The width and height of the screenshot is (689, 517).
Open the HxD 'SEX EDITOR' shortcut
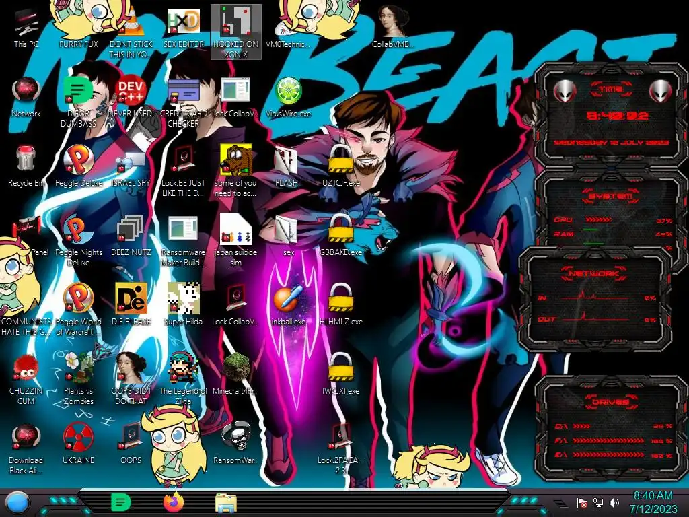(x=183, y=28)
